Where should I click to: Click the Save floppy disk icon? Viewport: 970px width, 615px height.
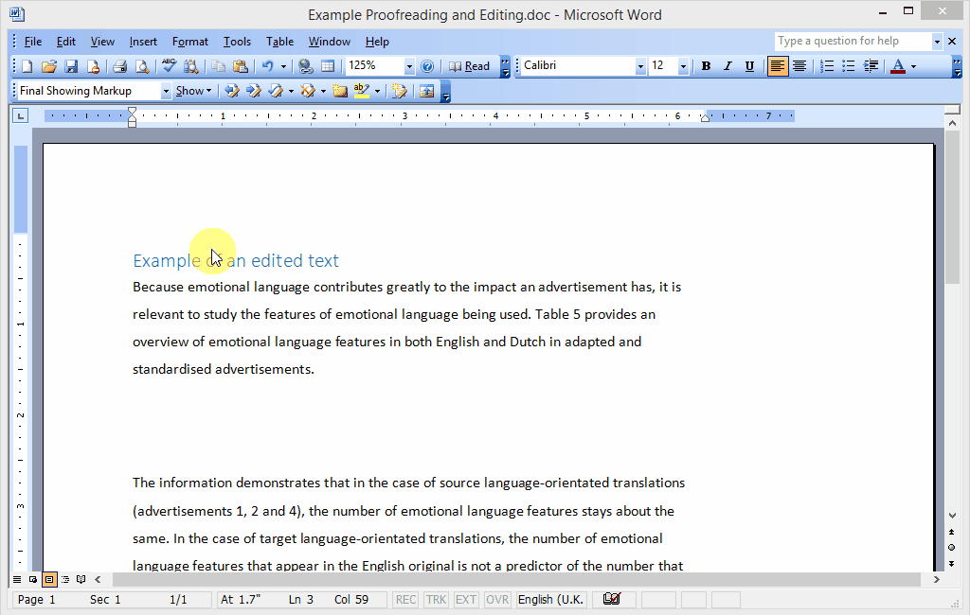71,66
